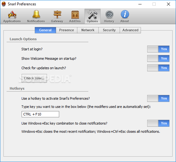Open the Gateway signpost section
This screenshot has width=176, height=162.
(x=57, y=16)
